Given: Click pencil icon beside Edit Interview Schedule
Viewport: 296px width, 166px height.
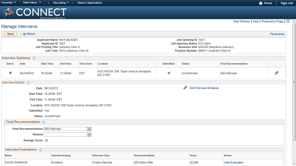Looking at the screenshot, I should tap(185, 88).
